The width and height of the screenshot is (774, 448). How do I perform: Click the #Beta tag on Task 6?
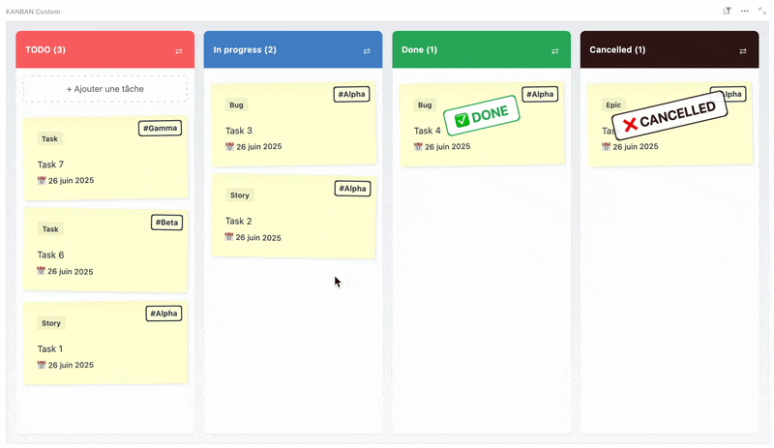[x=166, y=223]
